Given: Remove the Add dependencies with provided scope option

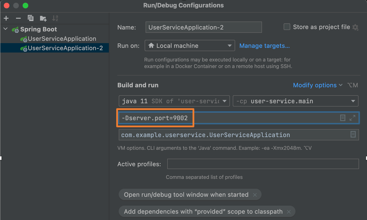Looking at the screenshot, I should [x=289, y=212].
